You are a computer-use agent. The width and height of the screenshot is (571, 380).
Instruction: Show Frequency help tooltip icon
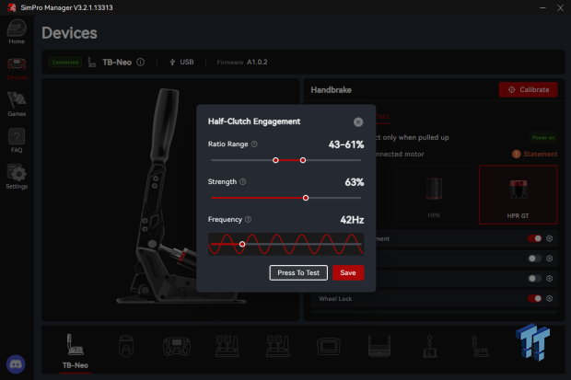tap(249, 220)
